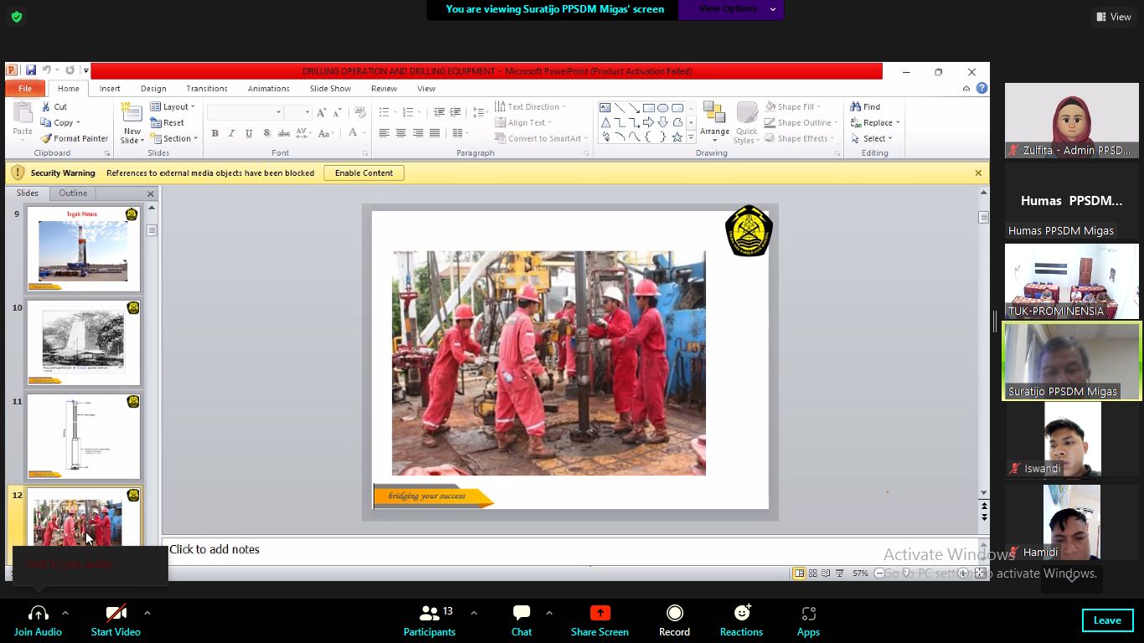Expand the Replace dropdown arrow
Viewport: 1144px width, 643px height.
(x=899, y=123)
